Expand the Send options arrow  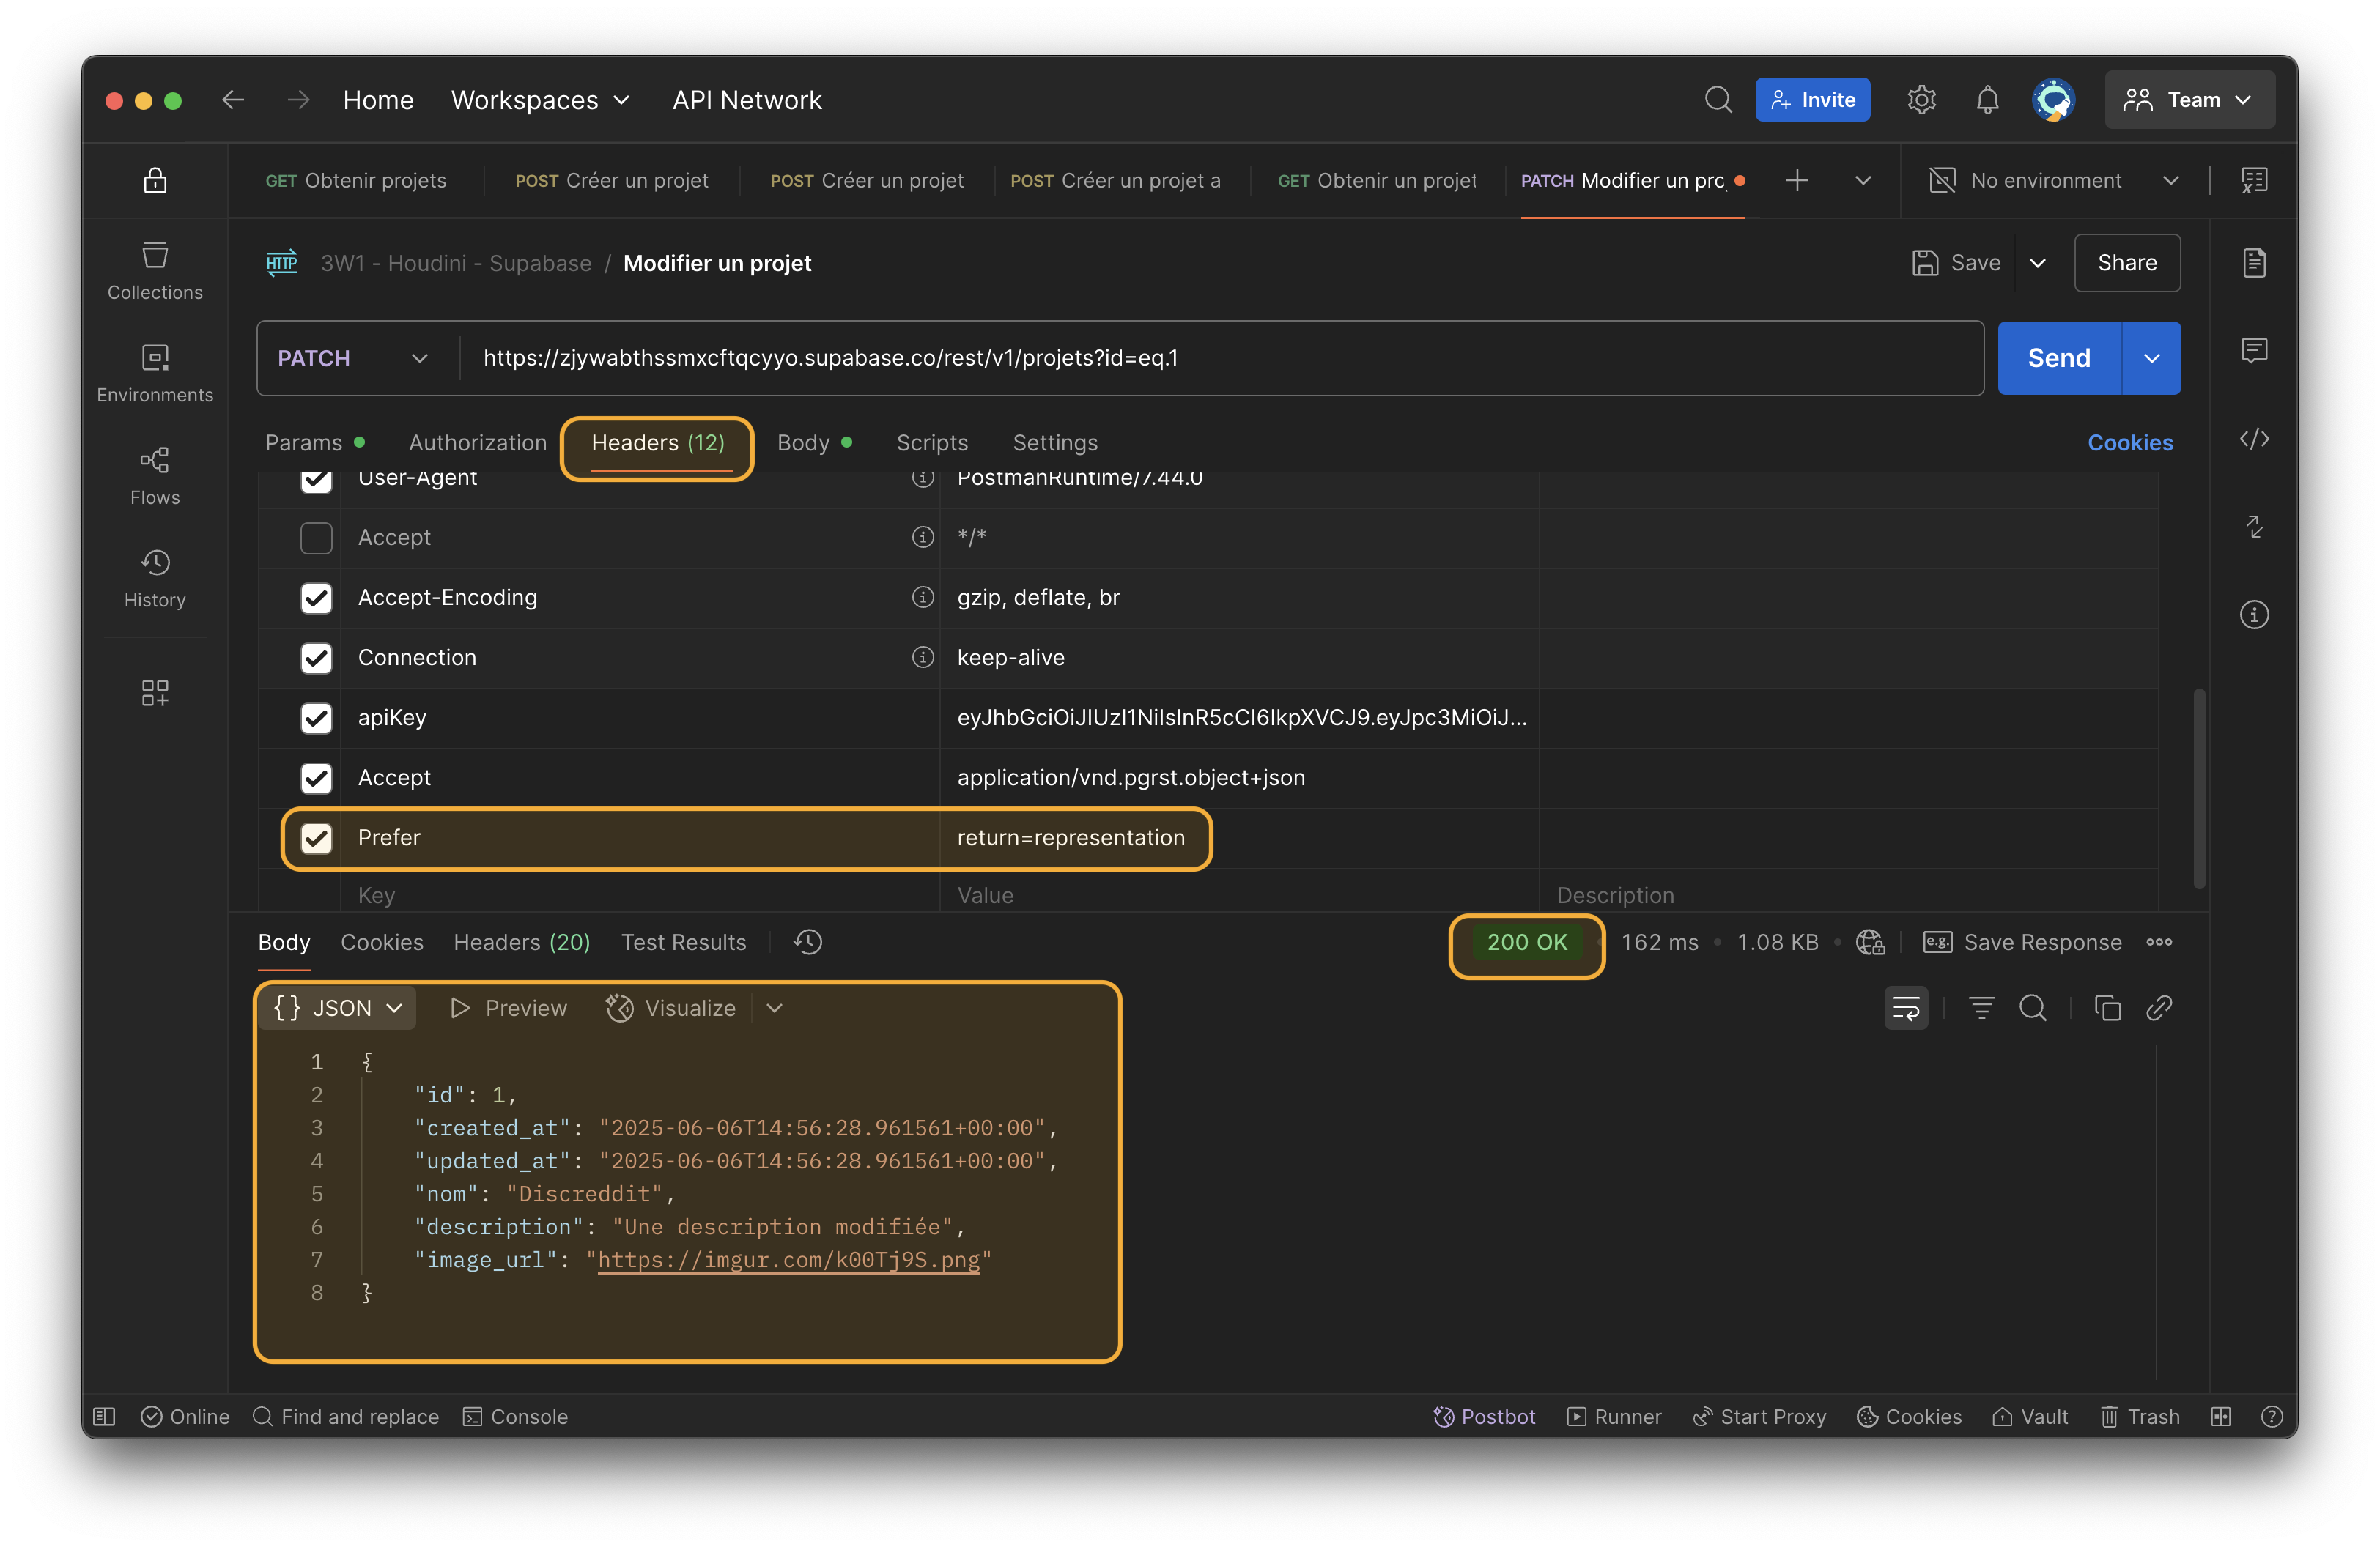click(x=2151, y=359)
